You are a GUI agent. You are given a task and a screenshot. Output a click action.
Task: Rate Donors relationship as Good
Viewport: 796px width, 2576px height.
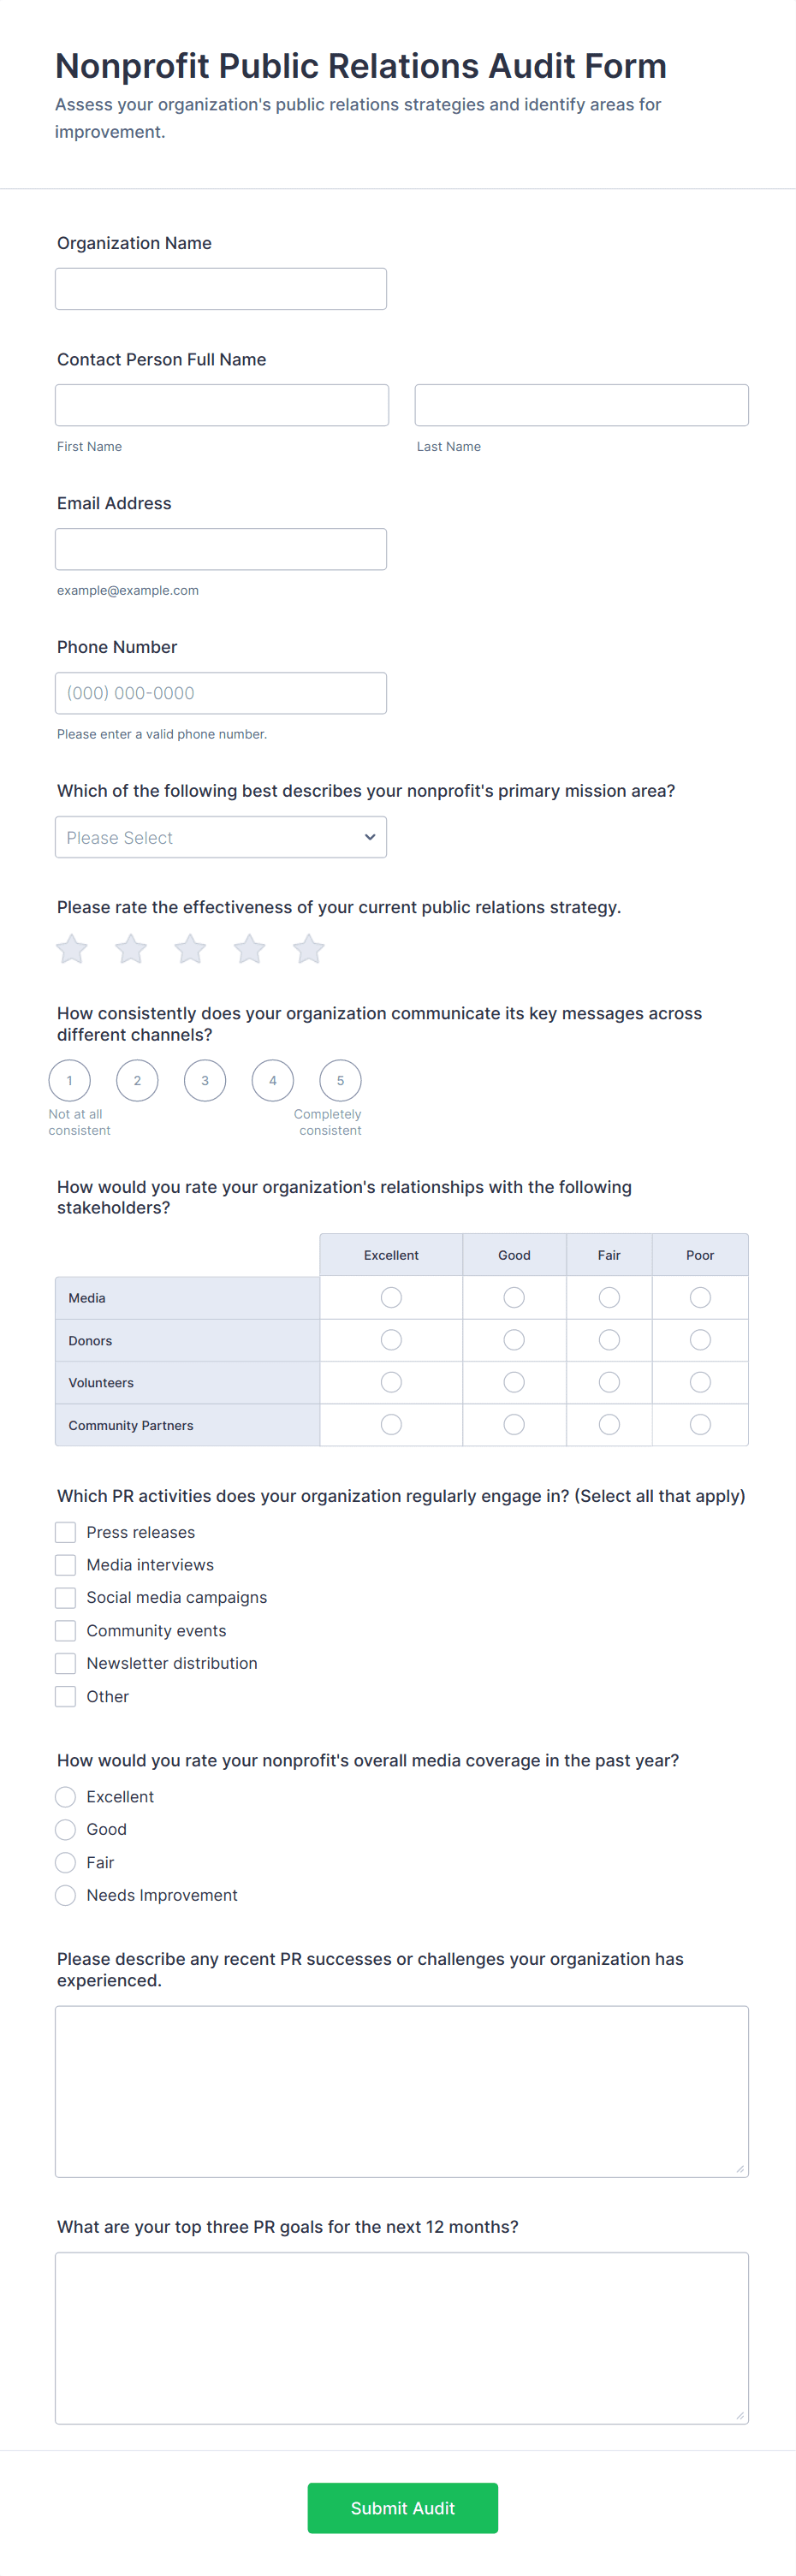514,1340
